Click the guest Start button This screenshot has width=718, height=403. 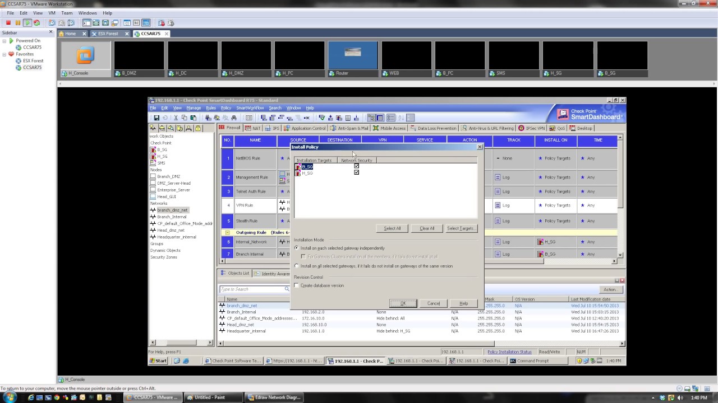pos(158,361)
